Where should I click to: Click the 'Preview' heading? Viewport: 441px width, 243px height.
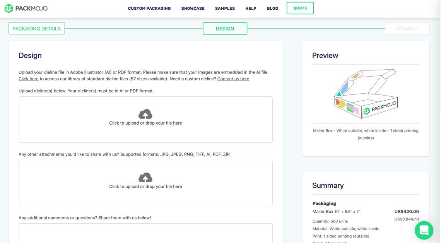[x=325, y=55]
